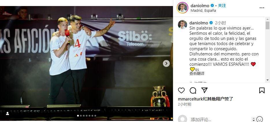
Task: Open the Madrid, España location link
Action: 203,10
